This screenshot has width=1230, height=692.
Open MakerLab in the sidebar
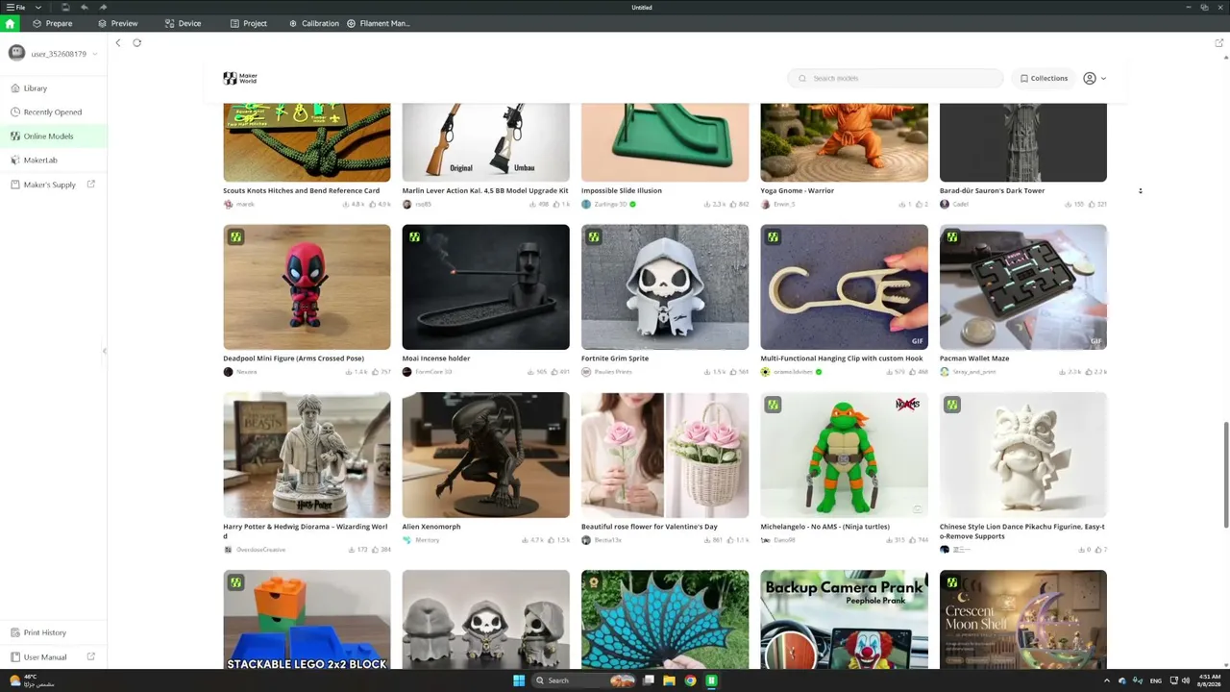(x=54, y=161)
